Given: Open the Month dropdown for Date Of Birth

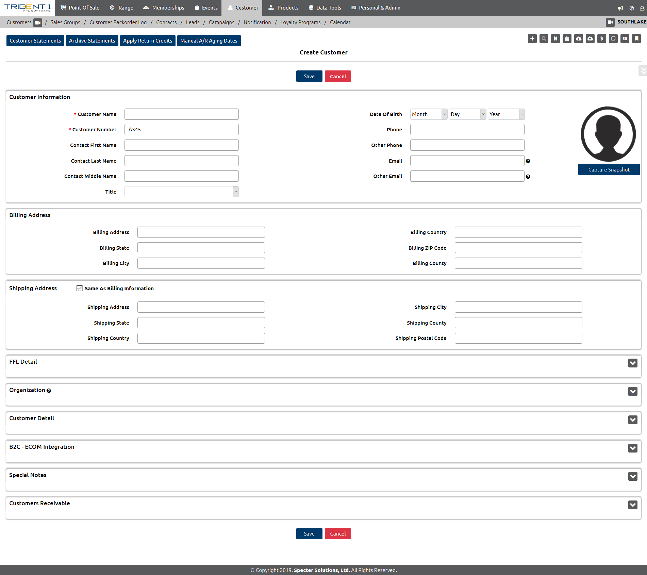Looking at the screenshot, I should coord(429,114).
